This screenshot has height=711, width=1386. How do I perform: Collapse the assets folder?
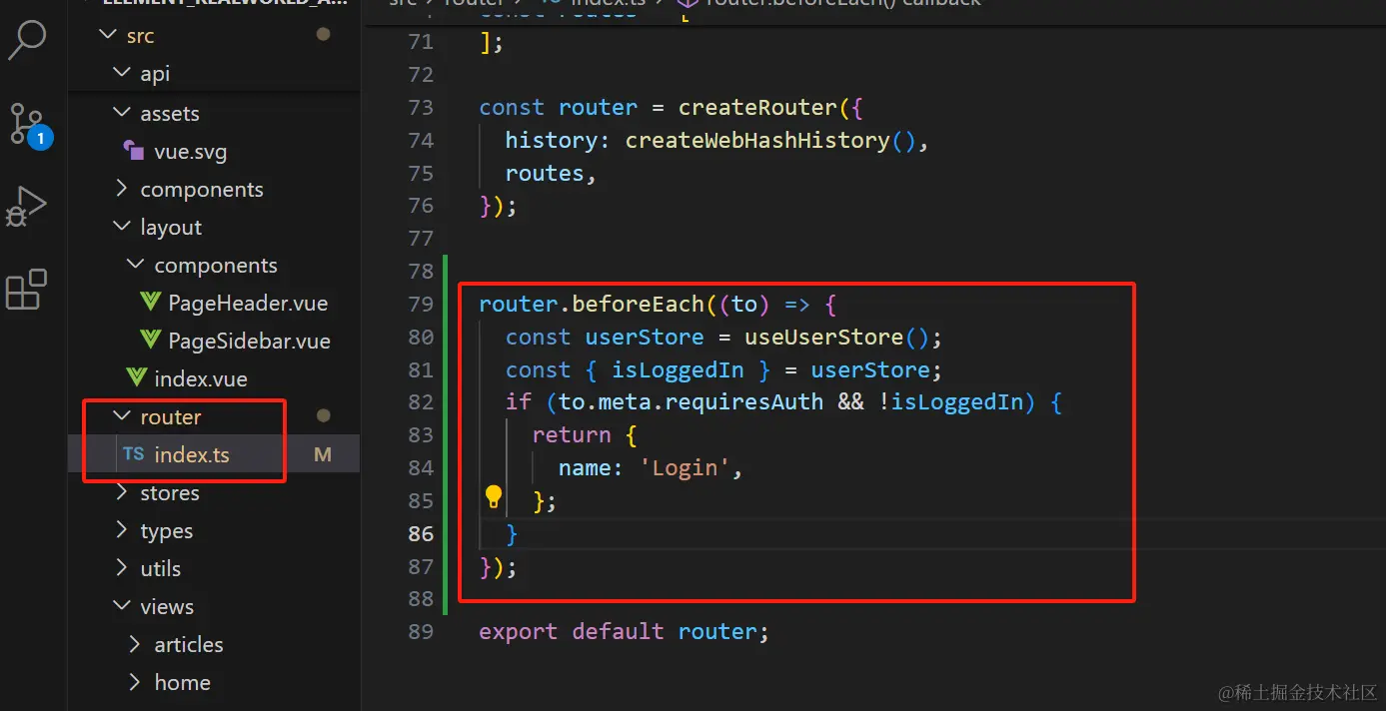(x=121, y=113)
